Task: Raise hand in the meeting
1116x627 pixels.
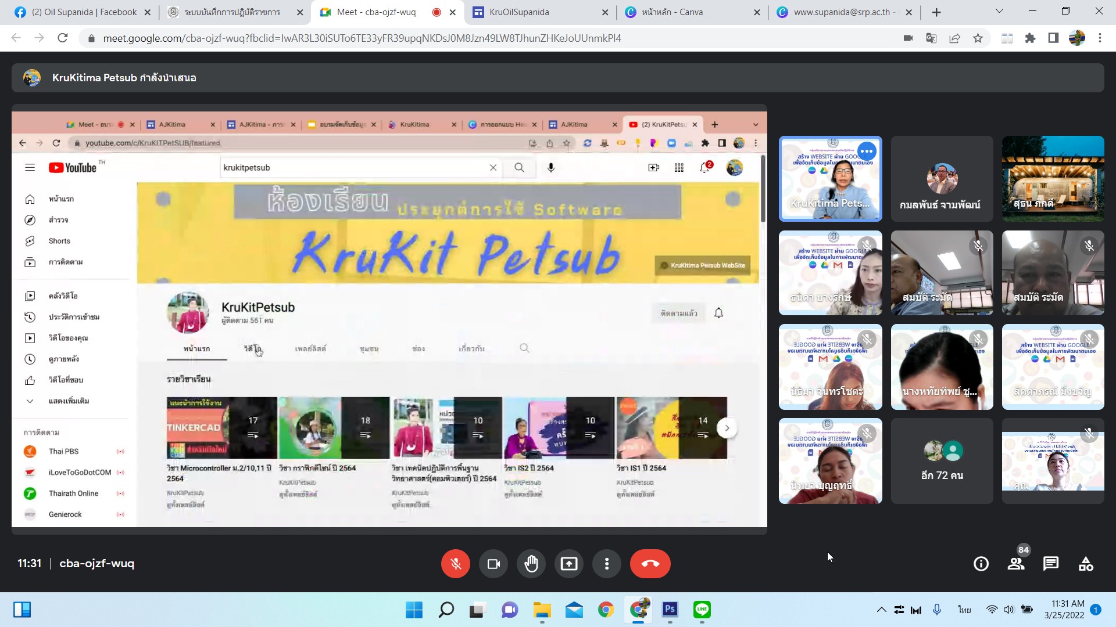Action: 531,564
